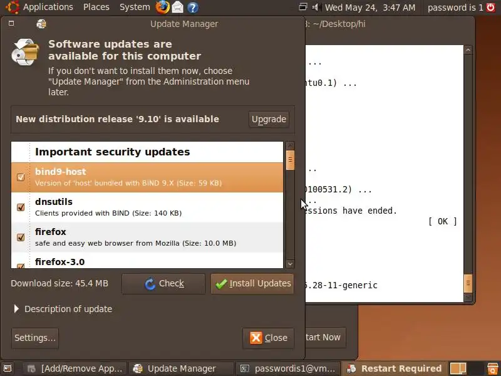The height and width of the screenshot is (376, 501).
Task: Click the Ubuntu logo beside Applications
Action: point(12,7)
